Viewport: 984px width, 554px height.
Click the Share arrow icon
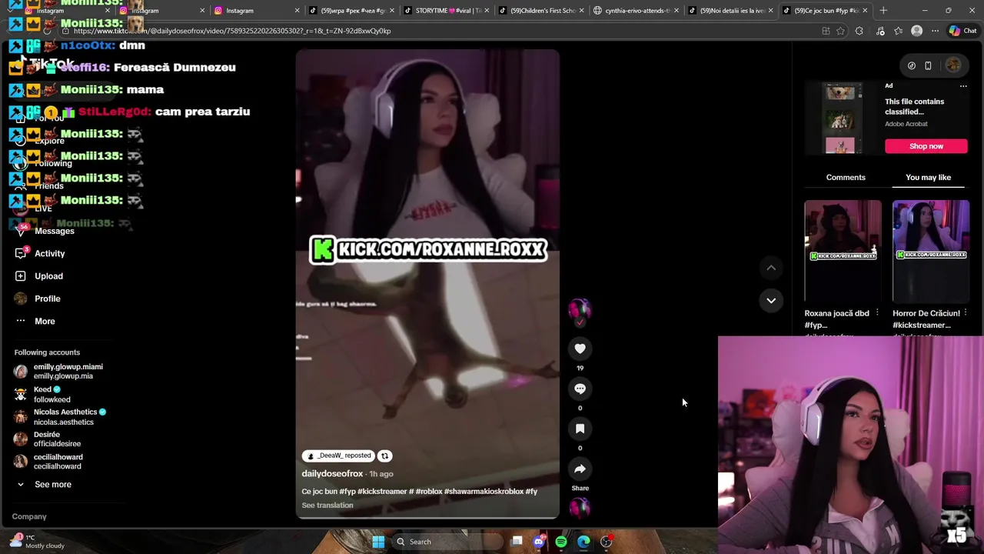(x=580, y=469)
